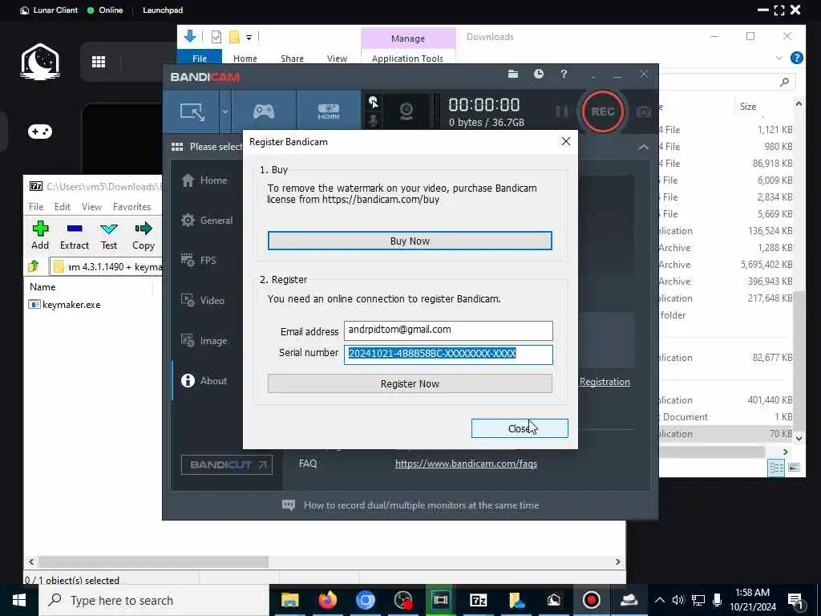Open Application Tools tab in Explorer

tap(407, 59)
